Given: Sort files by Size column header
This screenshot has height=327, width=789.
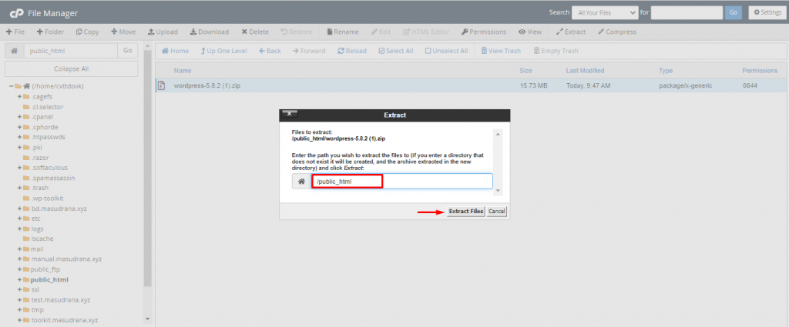Looking at the screenshot, I should (x=525, y=71).
